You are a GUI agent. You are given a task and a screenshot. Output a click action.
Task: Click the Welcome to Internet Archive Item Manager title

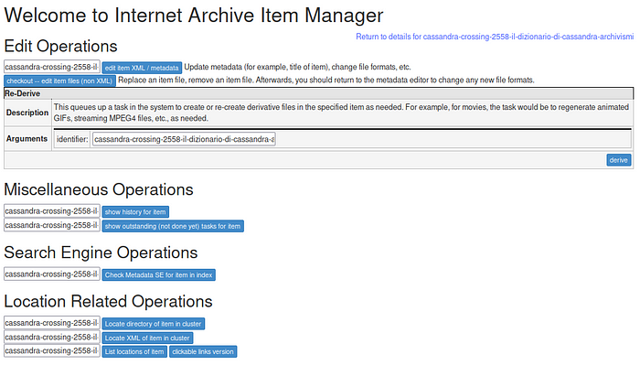click(x=194, y=16)
